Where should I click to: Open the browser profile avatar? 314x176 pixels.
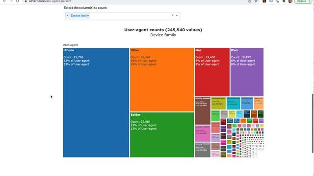[x=290, y=1]
